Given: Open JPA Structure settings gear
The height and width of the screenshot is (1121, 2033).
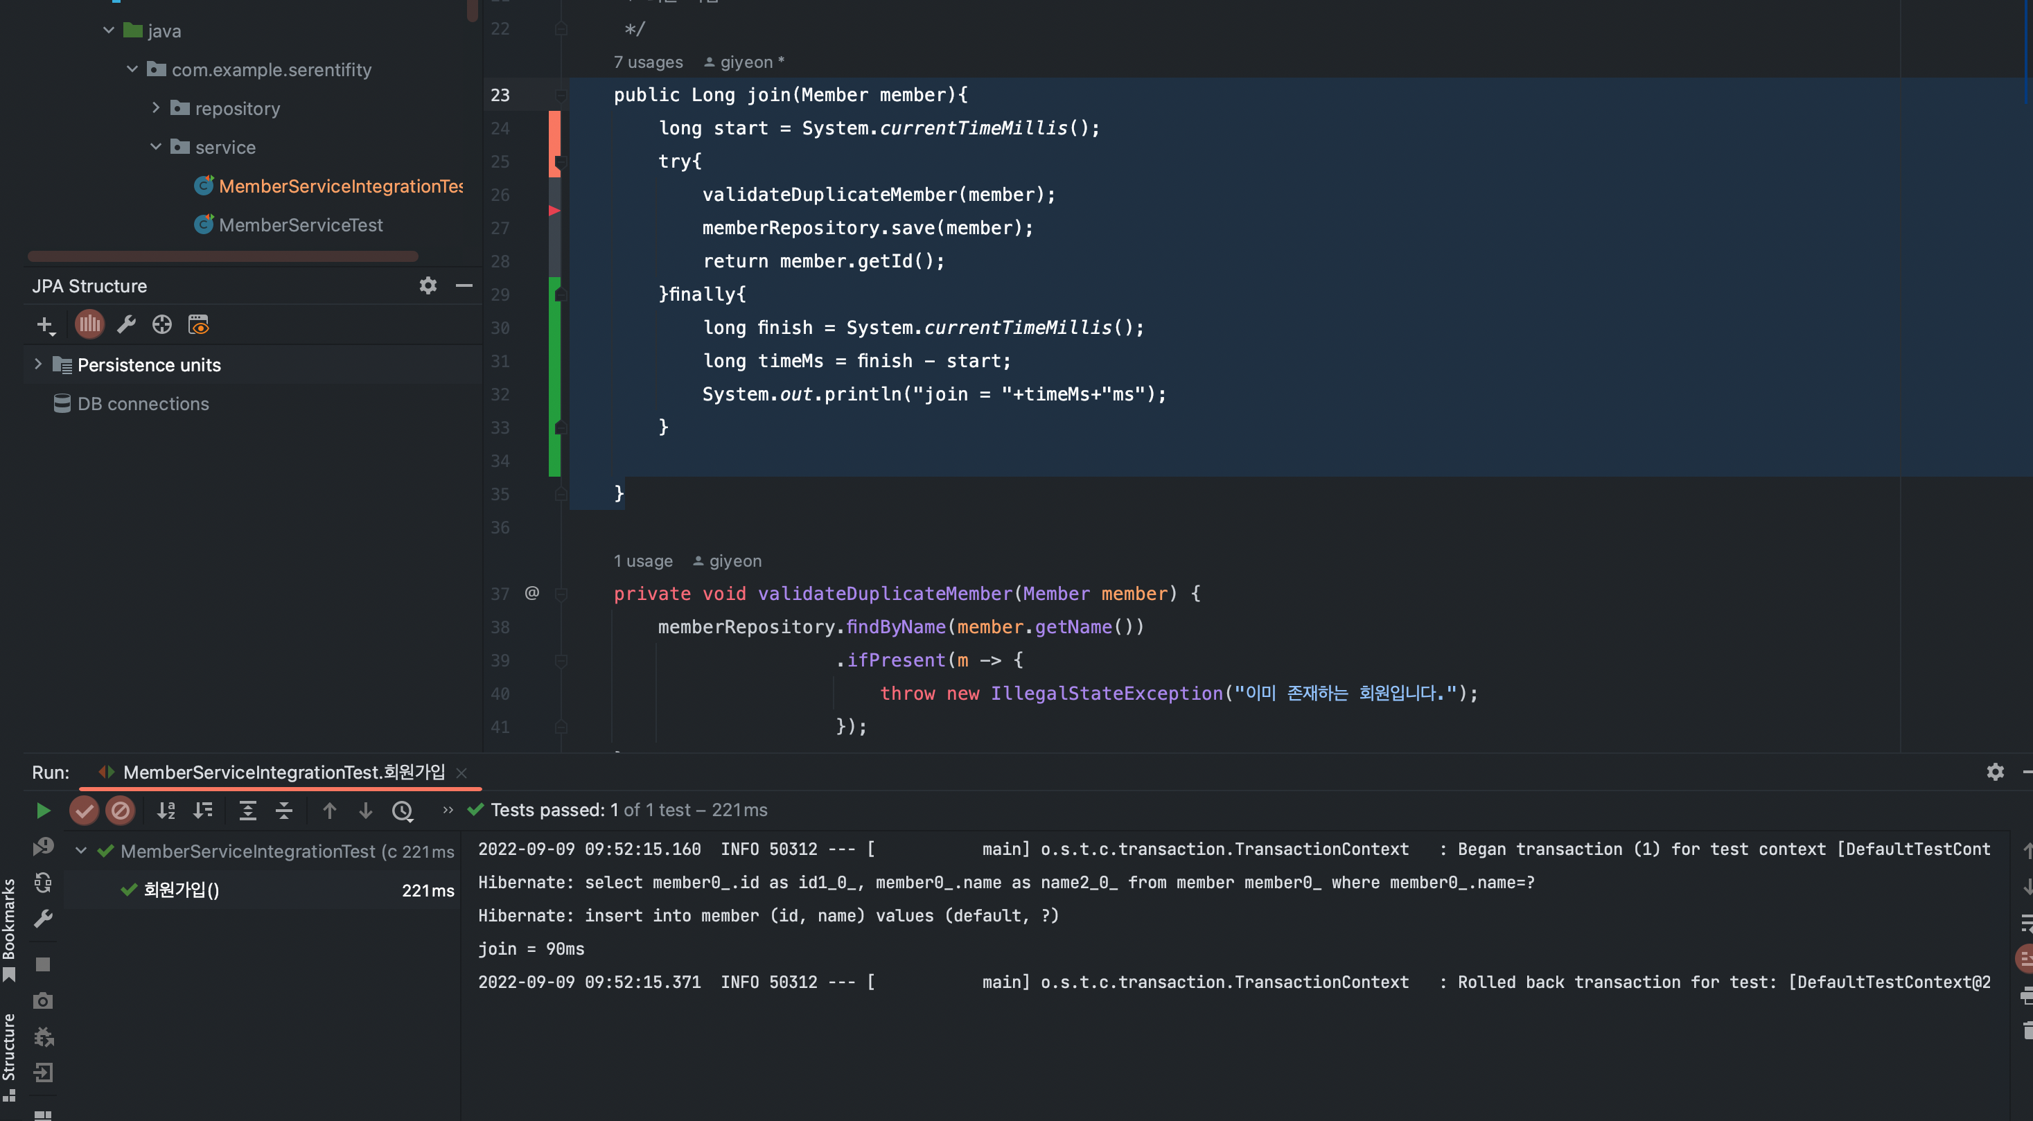Looking at the screenshot, I should (x=428, y=285).
